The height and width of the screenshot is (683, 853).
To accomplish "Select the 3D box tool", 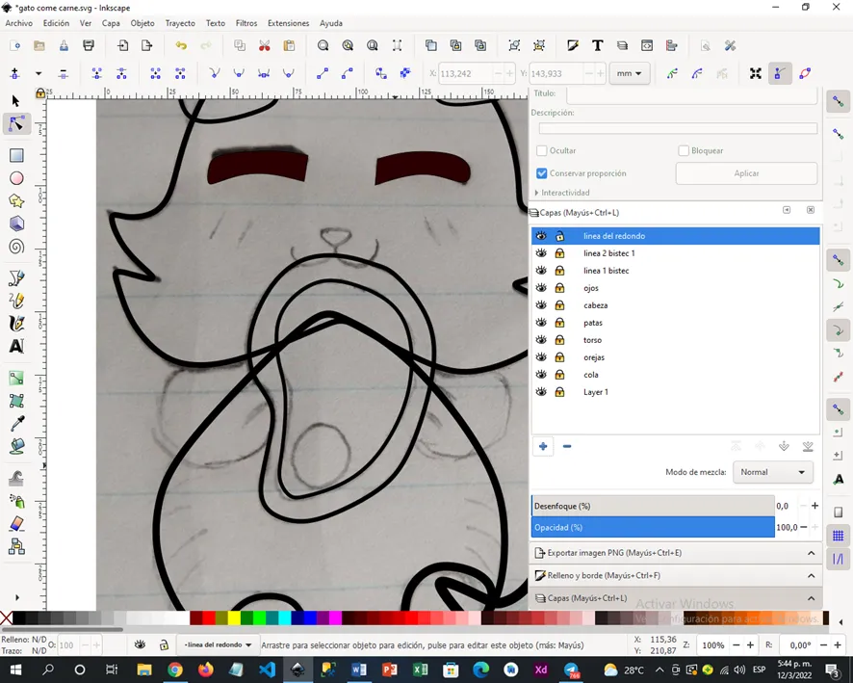I will (x=16, y=223).
